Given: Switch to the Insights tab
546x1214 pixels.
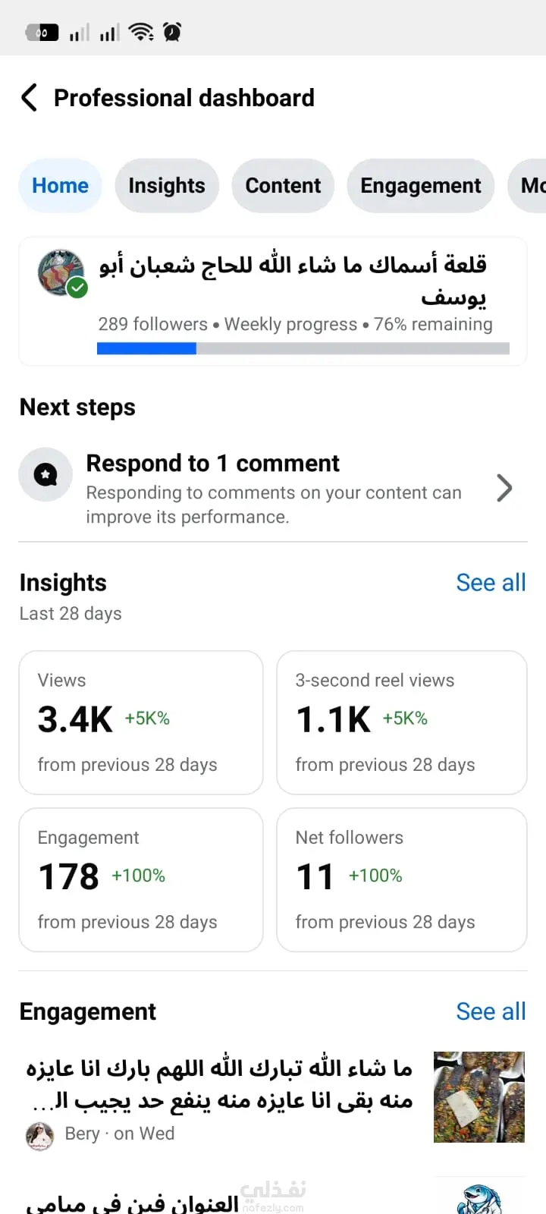Looking at the screenshot, I should 167,186.
